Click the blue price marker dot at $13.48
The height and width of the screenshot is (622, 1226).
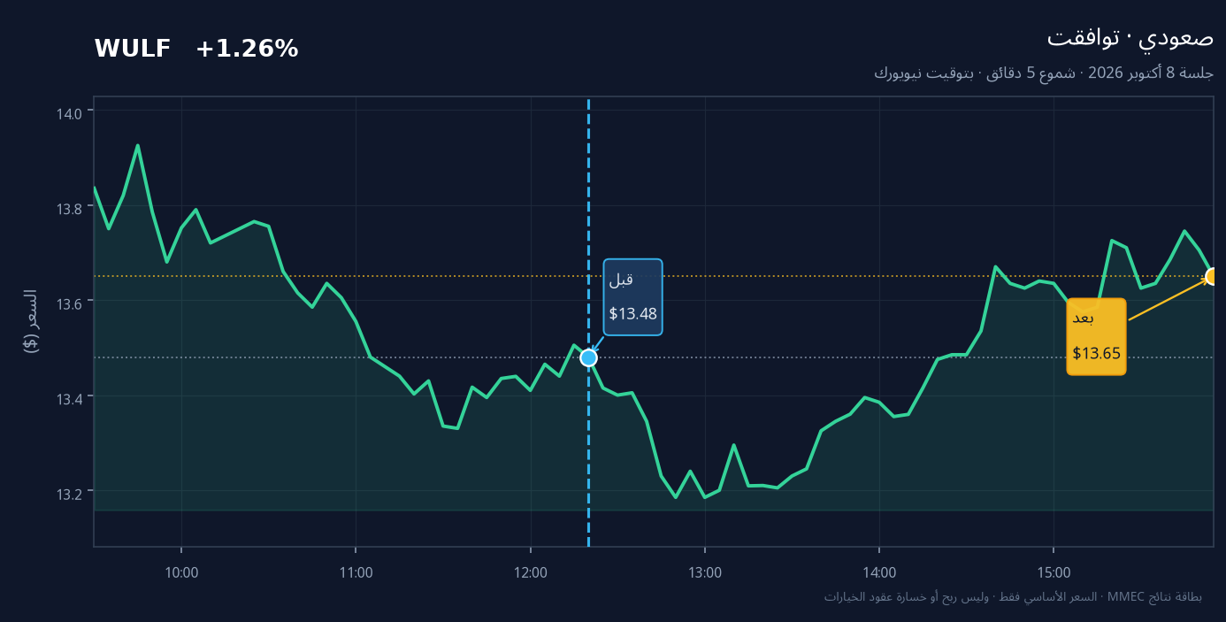point(588,357)
